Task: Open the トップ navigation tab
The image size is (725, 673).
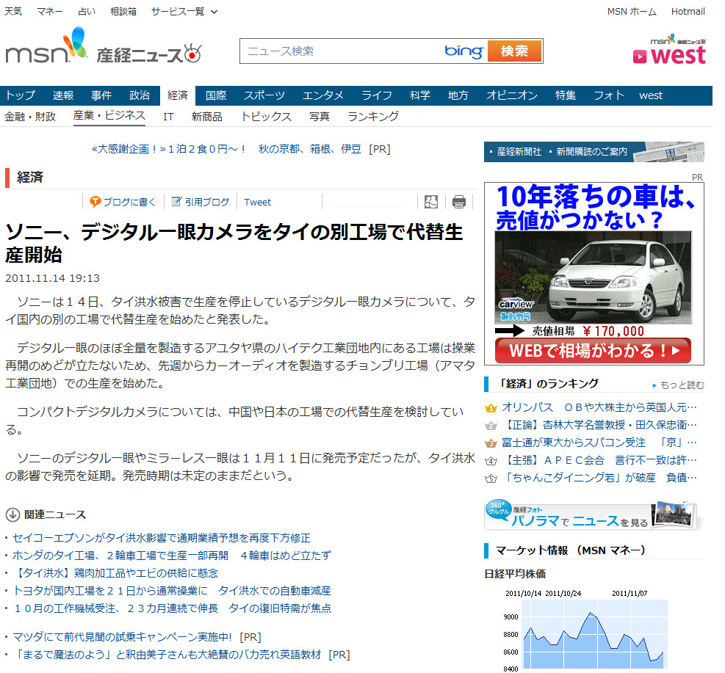Action: (20, 95)
